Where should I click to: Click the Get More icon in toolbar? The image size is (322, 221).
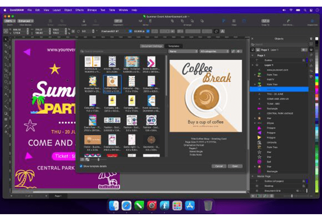coord(289,20)
